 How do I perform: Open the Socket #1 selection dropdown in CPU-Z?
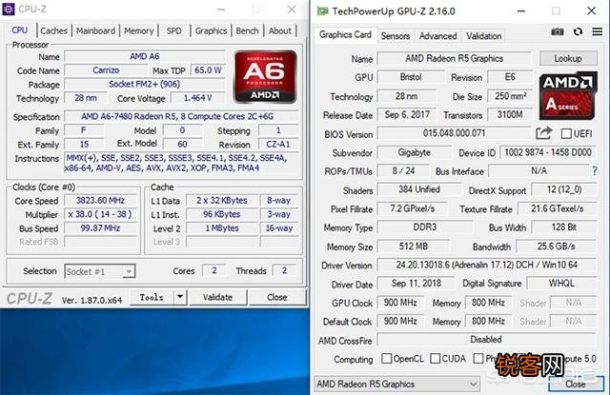(x=100, y=271)
